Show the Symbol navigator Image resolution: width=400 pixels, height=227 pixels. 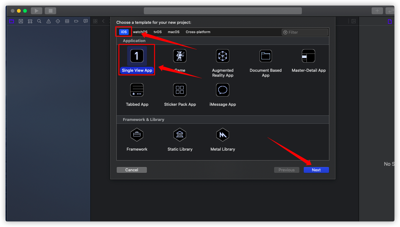(x=30, y=21)
